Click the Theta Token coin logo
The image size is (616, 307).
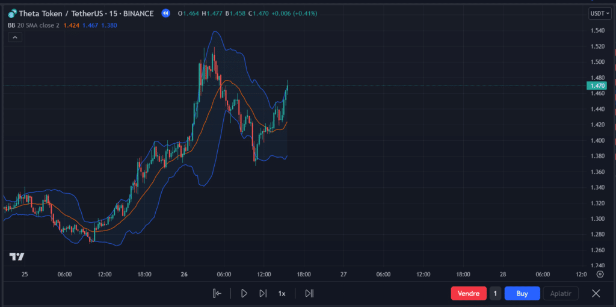point(12,14)
